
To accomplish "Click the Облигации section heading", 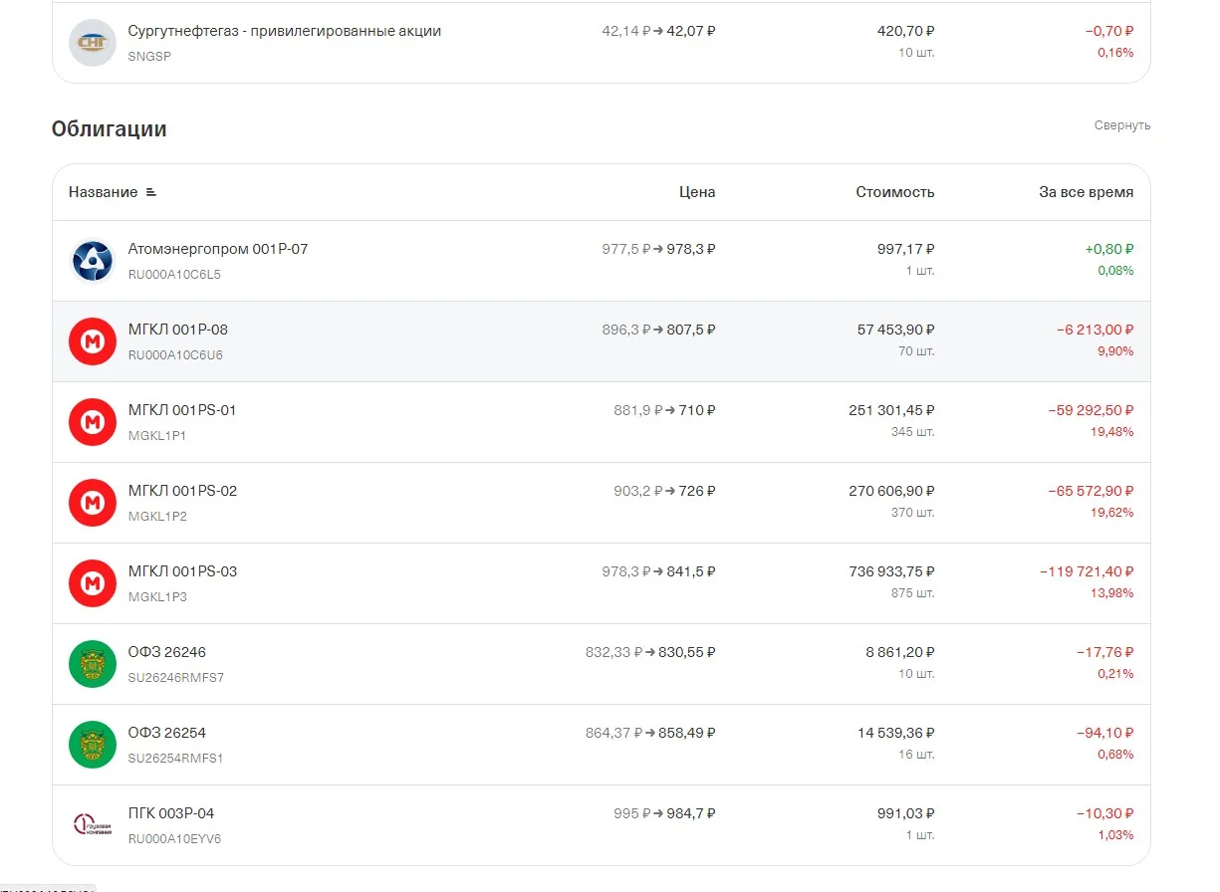I will click(x=110, y=129).
